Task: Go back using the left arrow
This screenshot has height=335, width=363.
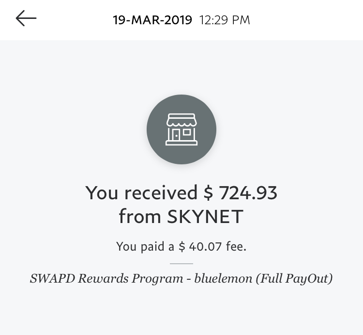Action: [26, 18]
